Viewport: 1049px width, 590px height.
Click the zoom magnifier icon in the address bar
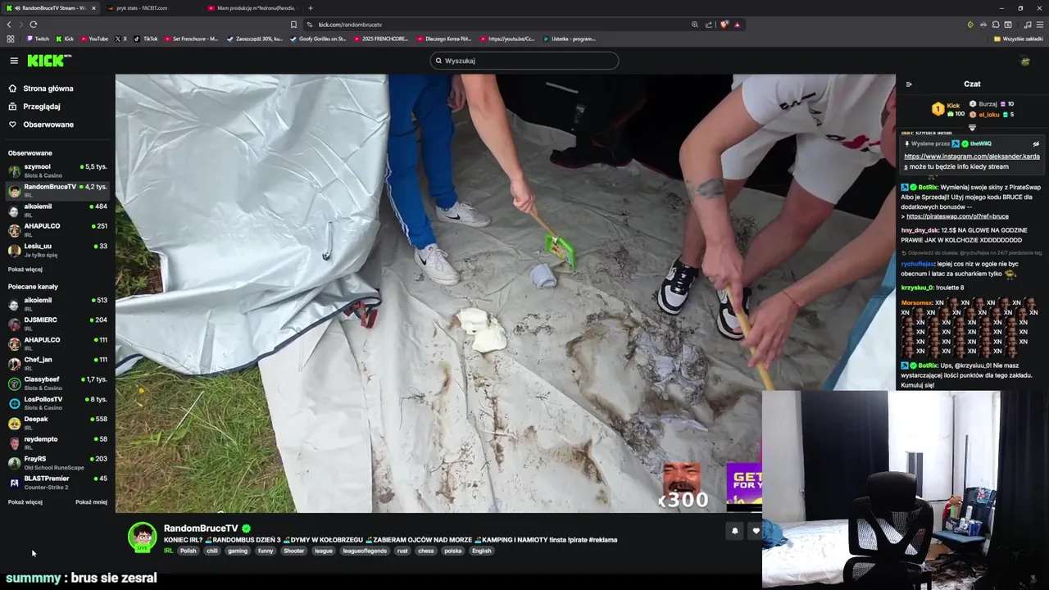[695, 25]
